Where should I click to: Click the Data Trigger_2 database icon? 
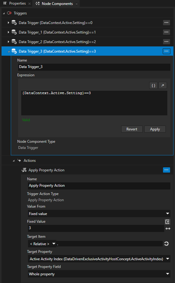(x=14, y=42)
